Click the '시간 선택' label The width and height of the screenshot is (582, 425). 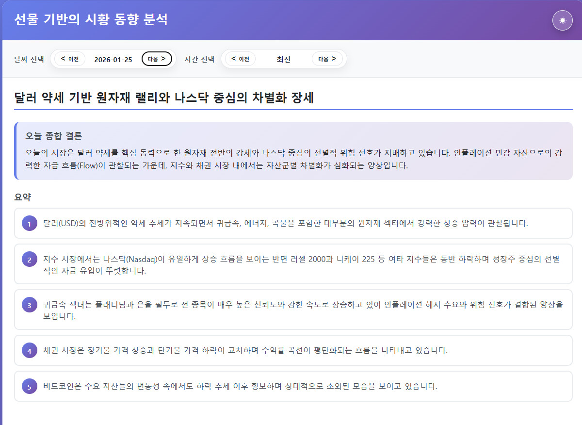pyautogui.click(x=199, y=59)
